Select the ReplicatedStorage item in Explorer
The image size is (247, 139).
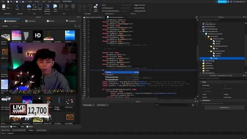pyautogui.click(x=211, y=29)
